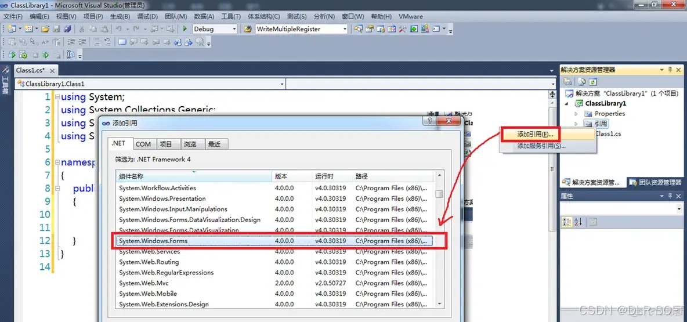Sort by the 版本 version column header

point(291,176)
